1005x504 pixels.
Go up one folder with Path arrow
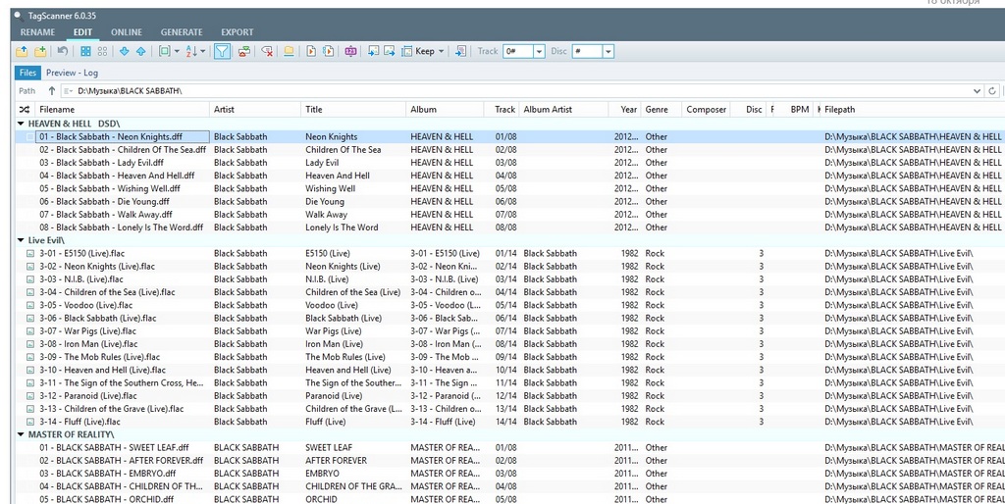click(x=52, y=91)
